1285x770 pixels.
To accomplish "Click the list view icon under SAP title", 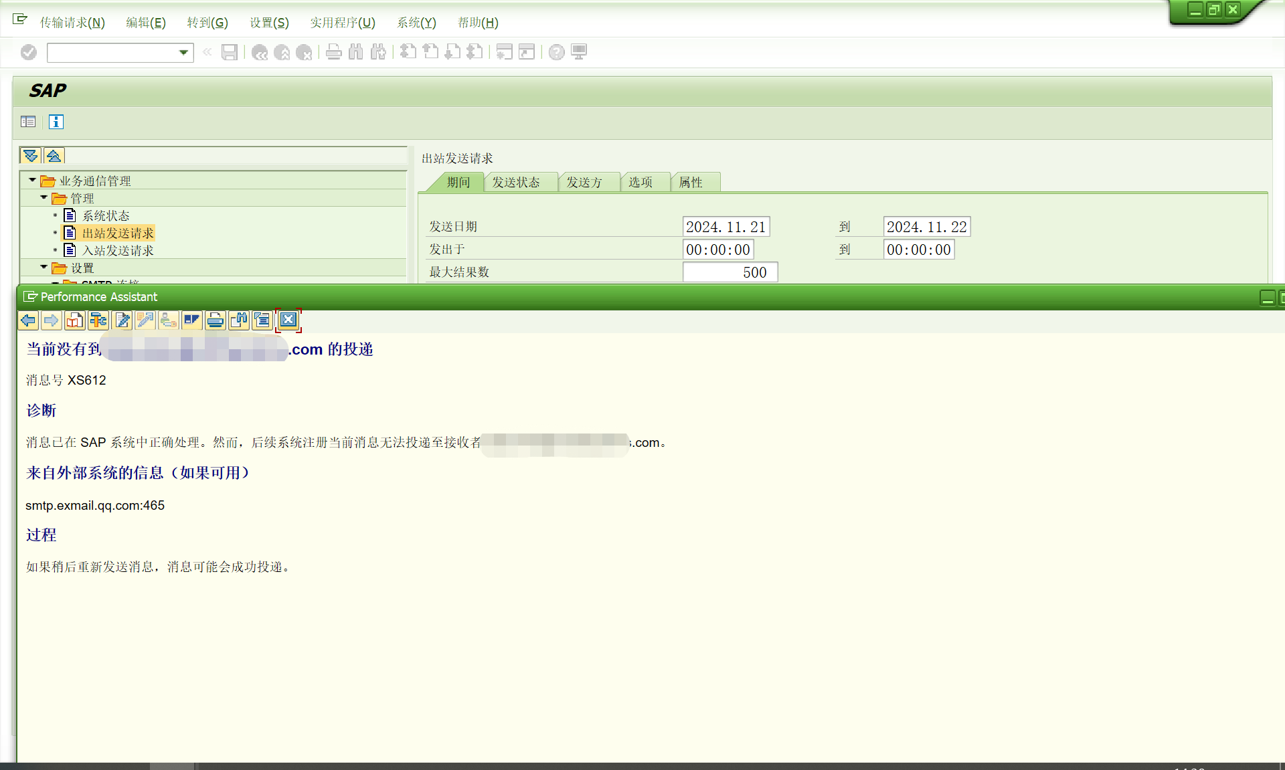I will point(28,122).
